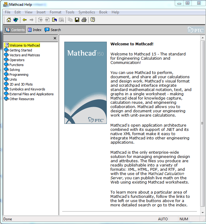Switch to the Index tab
This screenshot has width=206, height=224.
pos(35,30)
